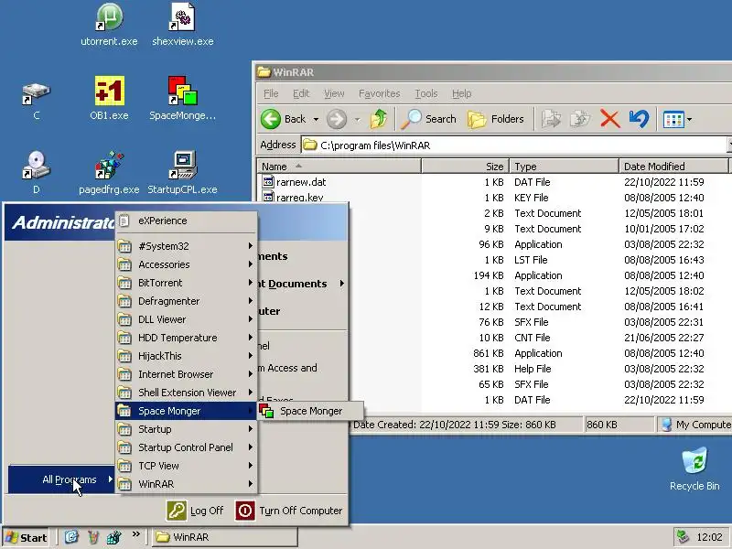
Task: Open the Tools menu in Explorer
Action: (426, 93)
